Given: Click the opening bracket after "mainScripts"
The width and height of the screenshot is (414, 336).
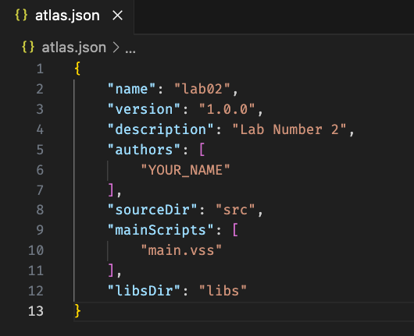Looking at the screenshot, I should 235,230.
